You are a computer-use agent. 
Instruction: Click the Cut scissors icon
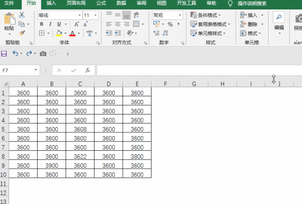click(22, 15)
